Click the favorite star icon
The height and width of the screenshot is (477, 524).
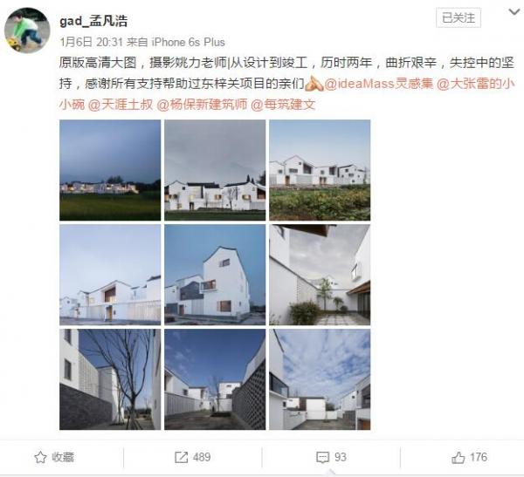(x=40, y=457)
